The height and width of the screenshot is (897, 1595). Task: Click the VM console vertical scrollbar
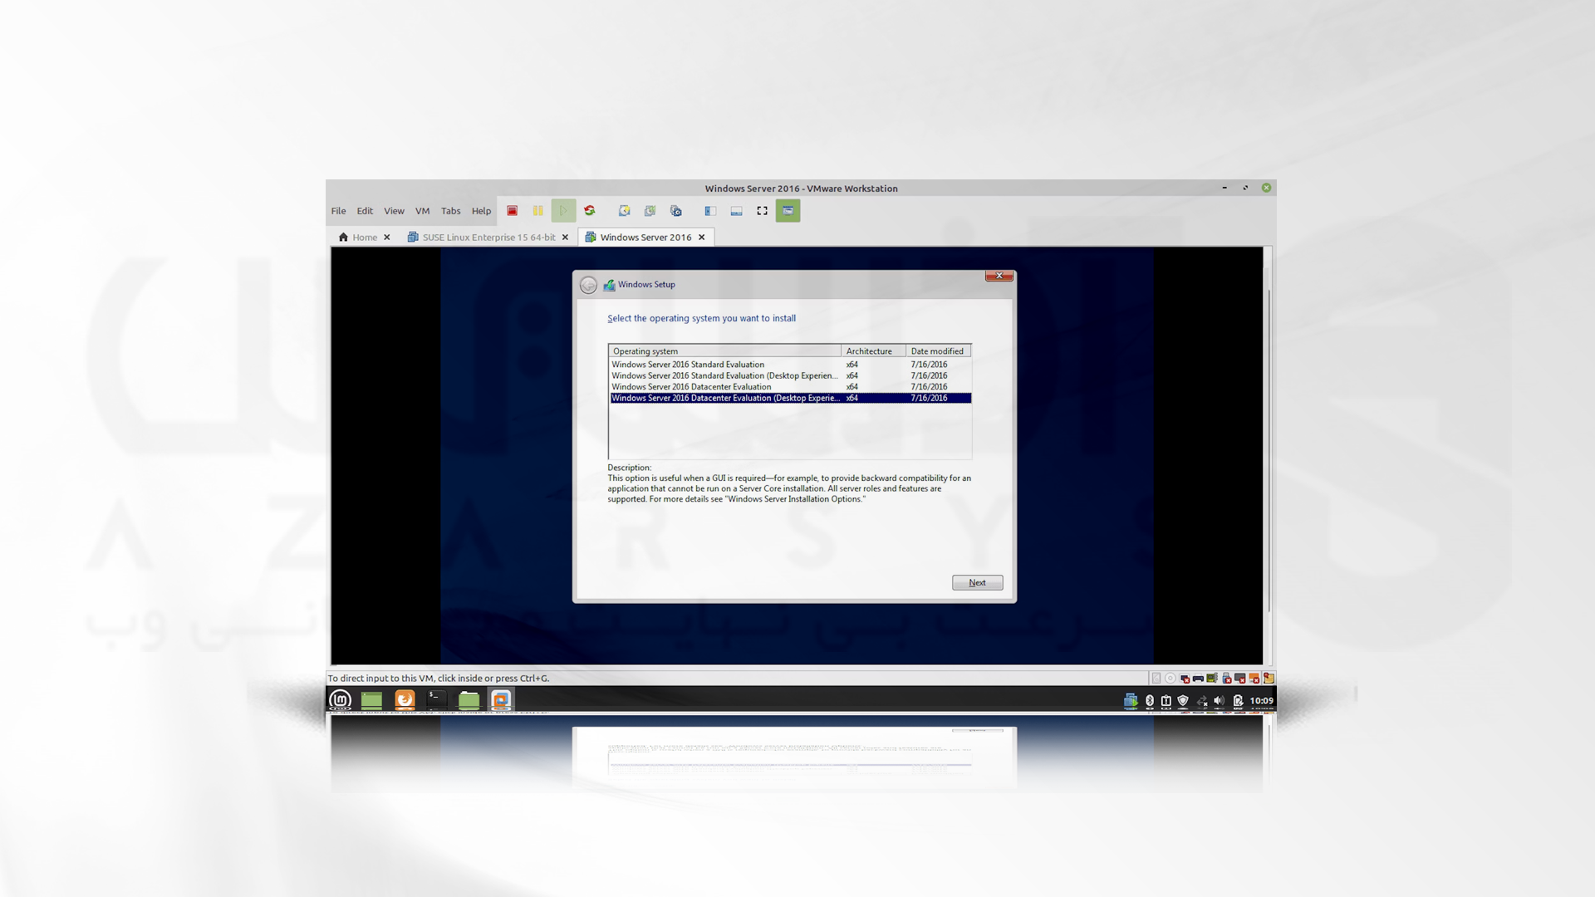pos(1269,453)
